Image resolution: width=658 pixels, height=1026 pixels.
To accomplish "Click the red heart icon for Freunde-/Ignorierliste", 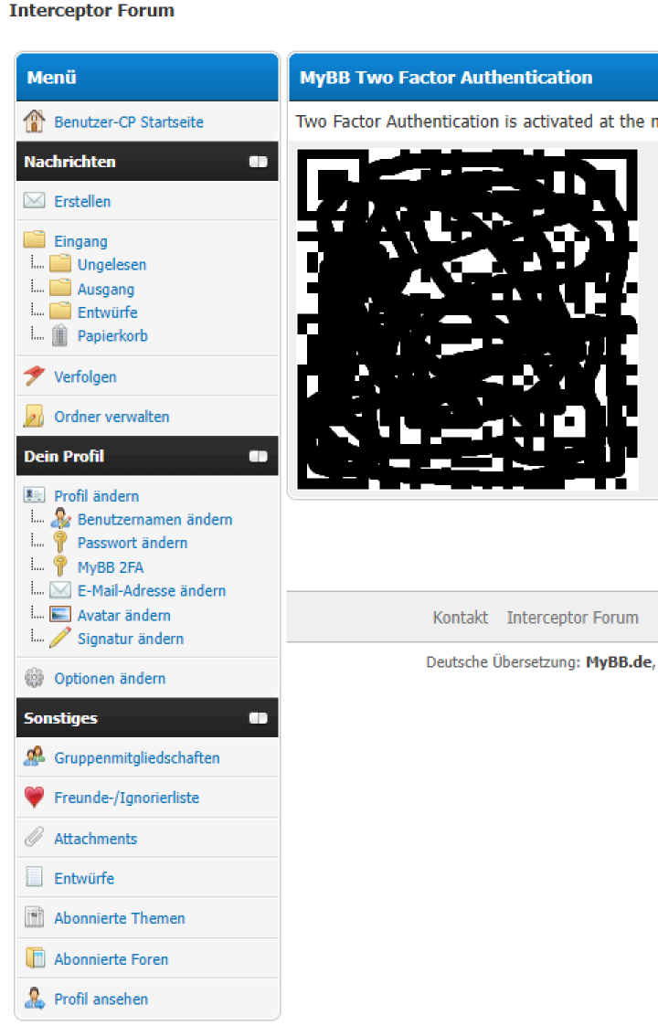I will [x=34, y=797].
